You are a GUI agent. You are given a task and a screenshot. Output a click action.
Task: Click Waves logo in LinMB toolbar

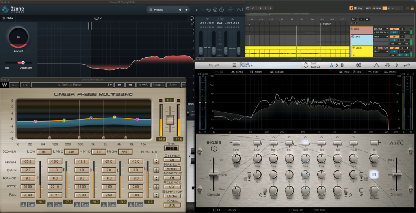click(4, 85)
